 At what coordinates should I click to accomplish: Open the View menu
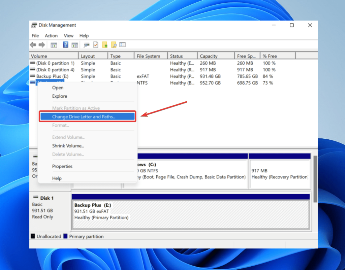click(x=68, y=36)
